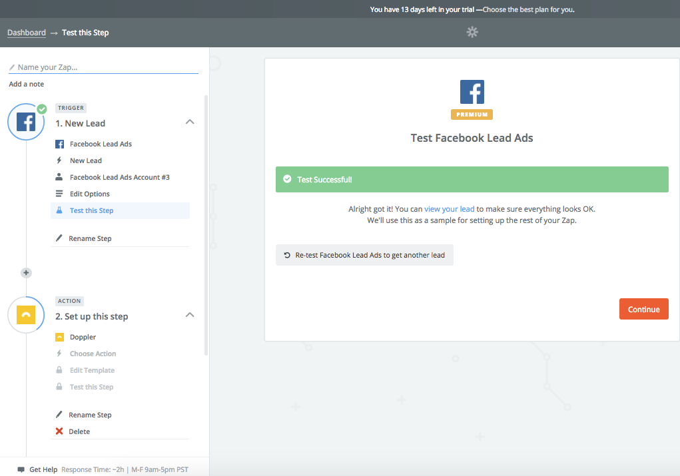
Task: Click the Continue button
Action: point(643,309)
